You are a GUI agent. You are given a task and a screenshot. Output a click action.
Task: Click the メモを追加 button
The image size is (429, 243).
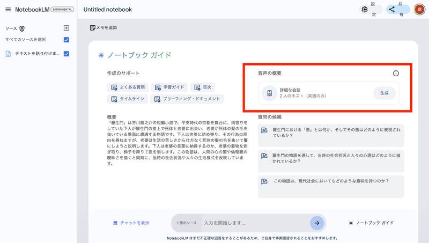103,27
